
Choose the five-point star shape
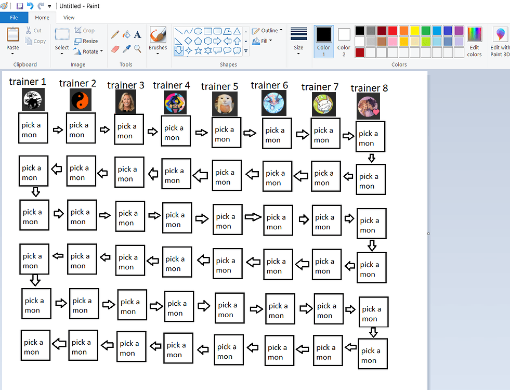tap(198, 50)
